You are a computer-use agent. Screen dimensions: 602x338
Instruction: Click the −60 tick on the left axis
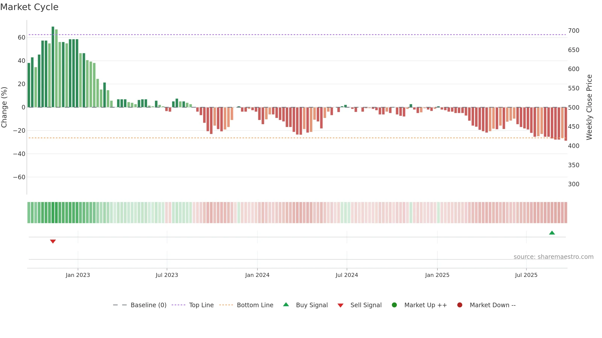[19, 177]
